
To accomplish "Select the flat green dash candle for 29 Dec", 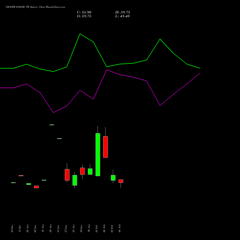I will 13,182.
